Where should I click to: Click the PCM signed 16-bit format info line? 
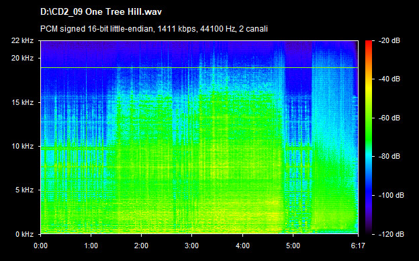154,29
